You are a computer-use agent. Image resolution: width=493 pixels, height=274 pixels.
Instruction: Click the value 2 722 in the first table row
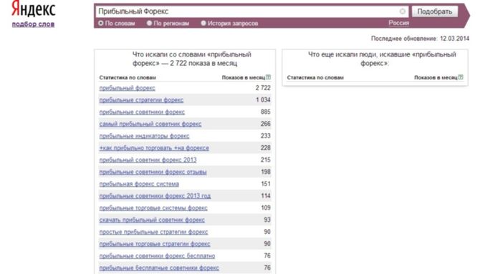(x=263, y=88)
